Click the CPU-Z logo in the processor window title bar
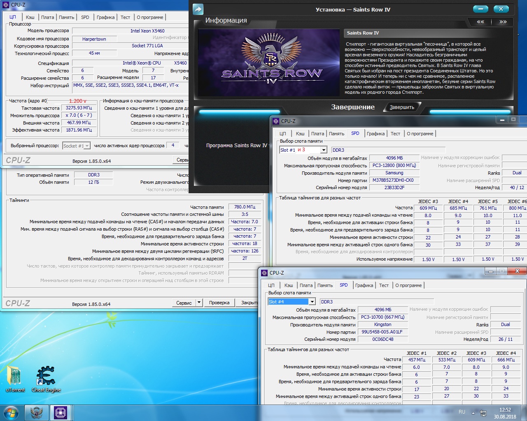Screen dimensions: 527x421 point(6,5)
